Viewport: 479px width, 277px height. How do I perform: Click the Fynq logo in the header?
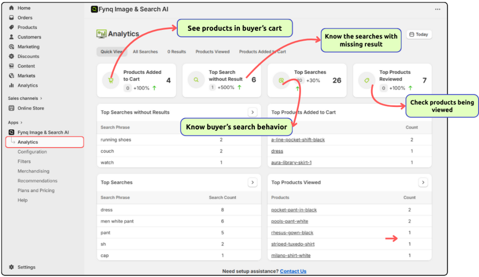(x=94, y=9)
